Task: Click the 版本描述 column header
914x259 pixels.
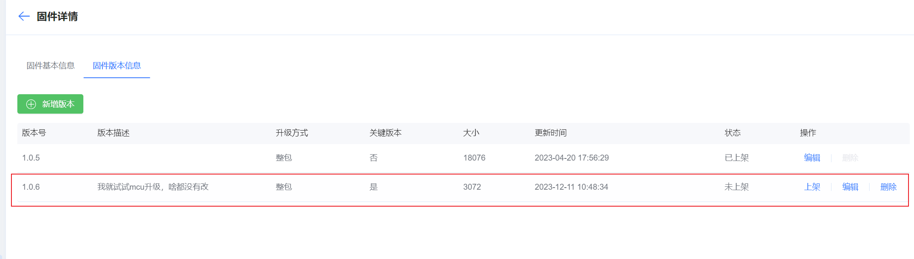Action: [x=113, y=133]
